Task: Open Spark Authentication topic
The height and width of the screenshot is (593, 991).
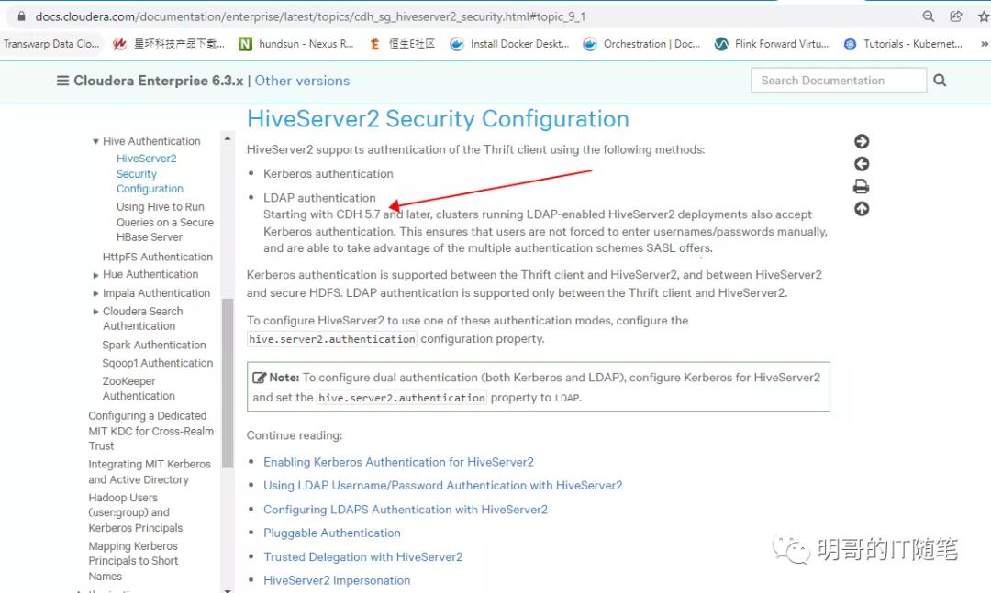Action: click(154, 345)
